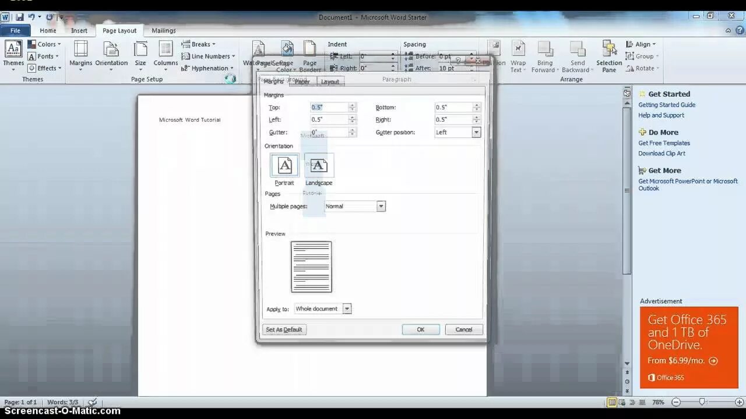Open the Multiple pages dropdown
Image resolution: width=746 pixels, height=419 pixels.
(381, 206)
